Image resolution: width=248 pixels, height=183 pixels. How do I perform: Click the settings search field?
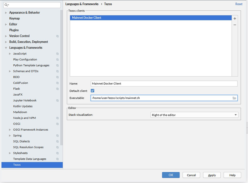click(x=32, y=5)
